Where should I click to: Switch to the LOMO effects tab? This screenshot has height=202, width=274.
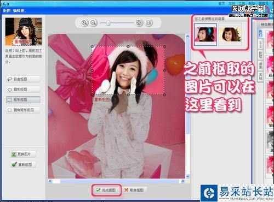[x=260, y=44]
